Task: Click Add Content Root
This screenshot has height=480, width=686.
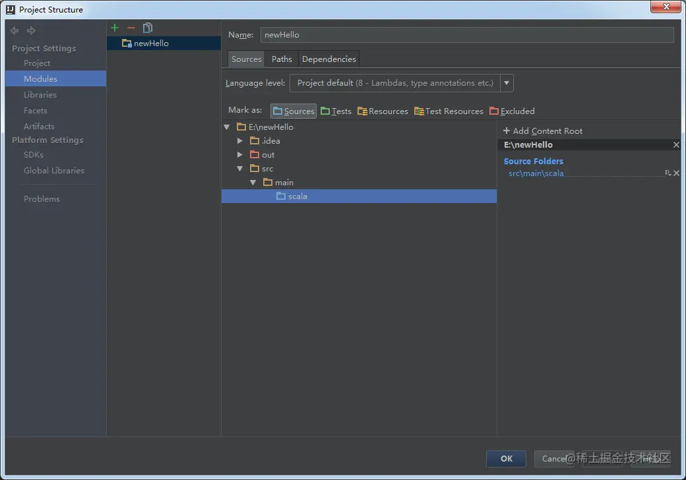Action: [543, 131]
